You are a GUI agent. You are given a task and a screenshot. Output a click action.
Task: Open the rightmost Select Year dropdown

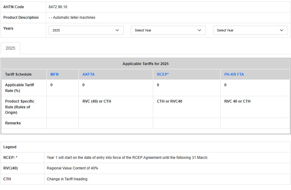coord(250,30)
